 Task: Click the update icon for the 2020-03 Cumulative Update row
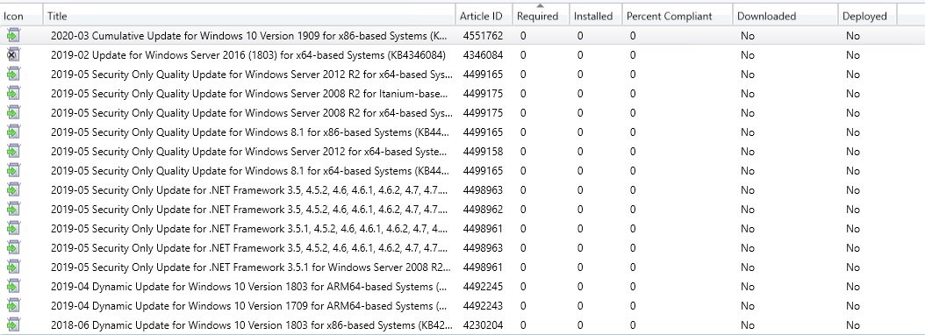pos(13,36)
